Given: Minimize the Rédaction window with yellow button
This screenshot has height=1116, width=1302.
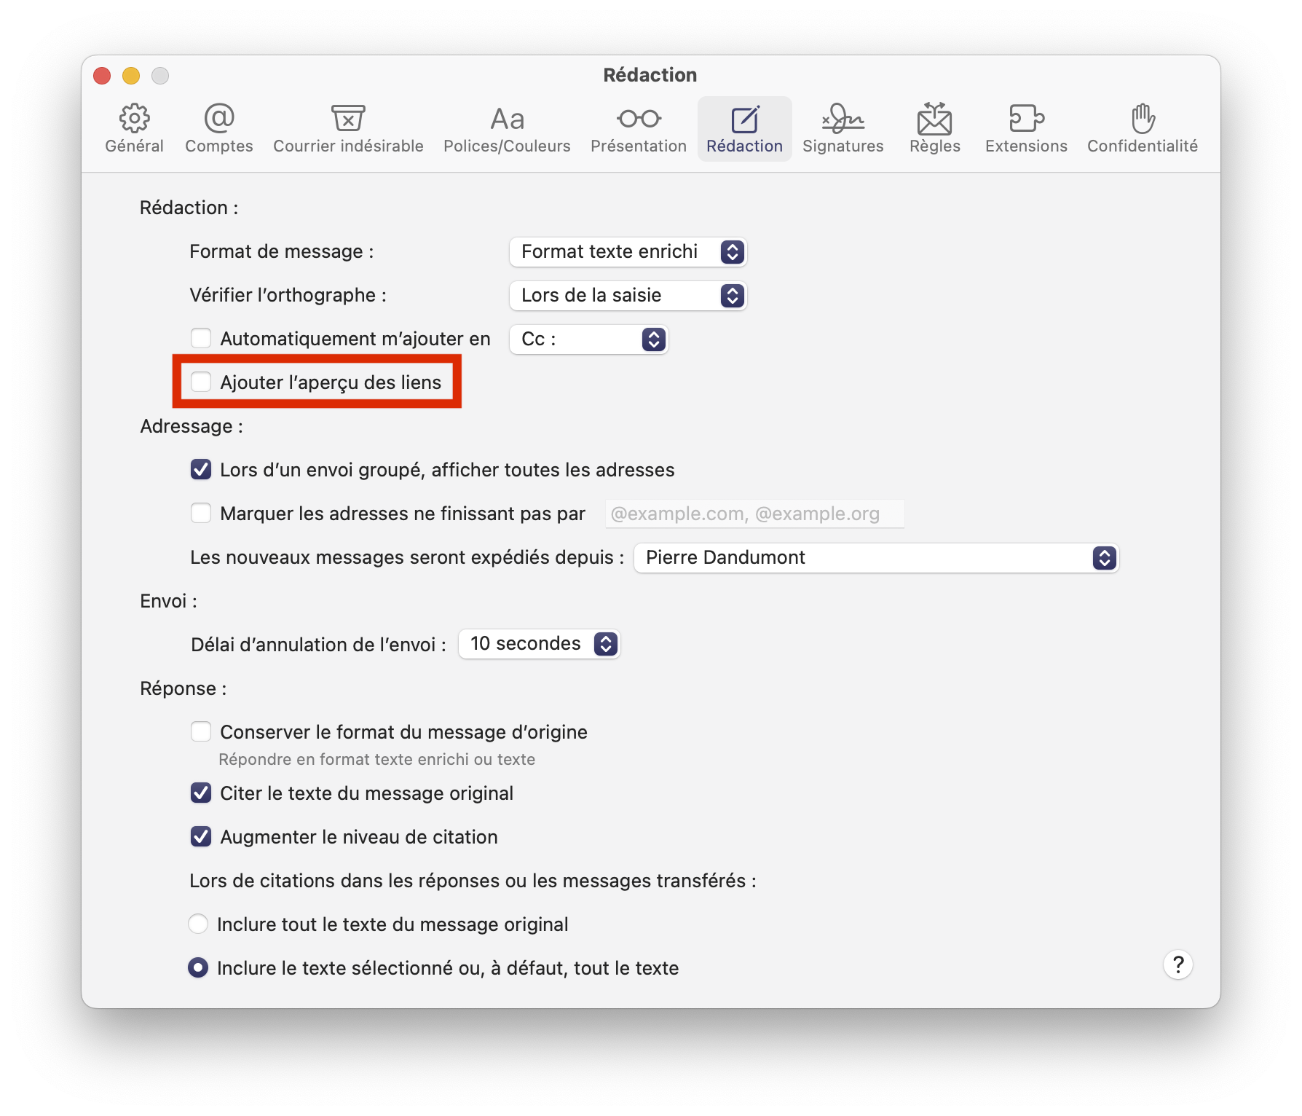Looking at the screenshot, I should tap(131, 76).
